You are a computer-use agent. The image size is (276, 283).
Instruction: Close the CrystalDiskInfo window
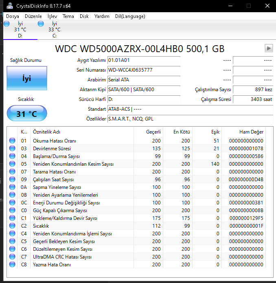267,6
